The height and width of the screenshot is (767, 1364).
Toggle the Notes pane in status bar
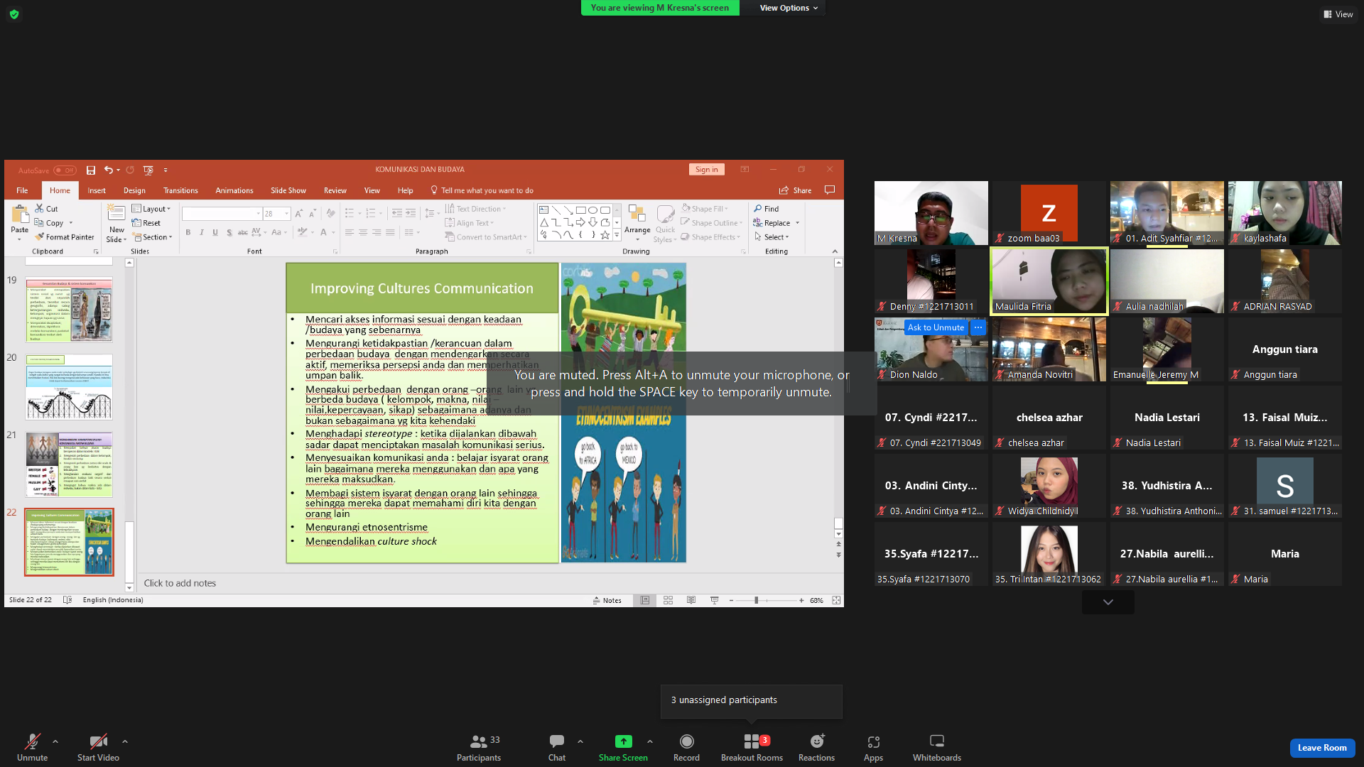click(x=607, y=600)
